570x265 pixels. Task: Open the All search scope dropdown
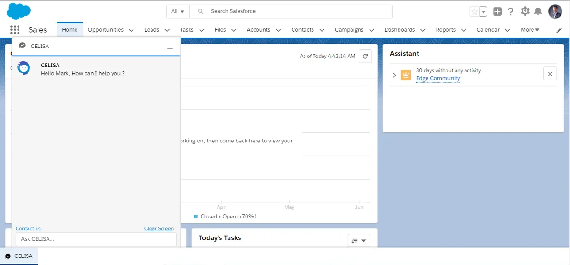click(x=178, y=11)
